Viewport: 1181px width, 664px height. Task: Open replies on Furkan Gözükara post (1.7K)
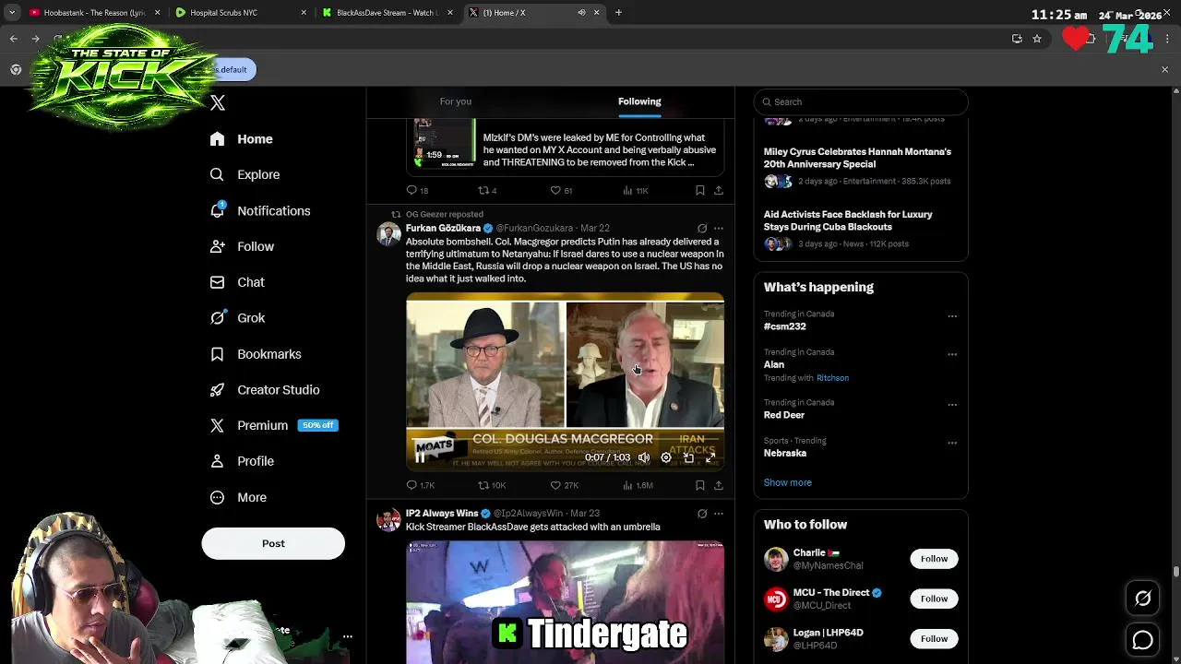[421, 485]
